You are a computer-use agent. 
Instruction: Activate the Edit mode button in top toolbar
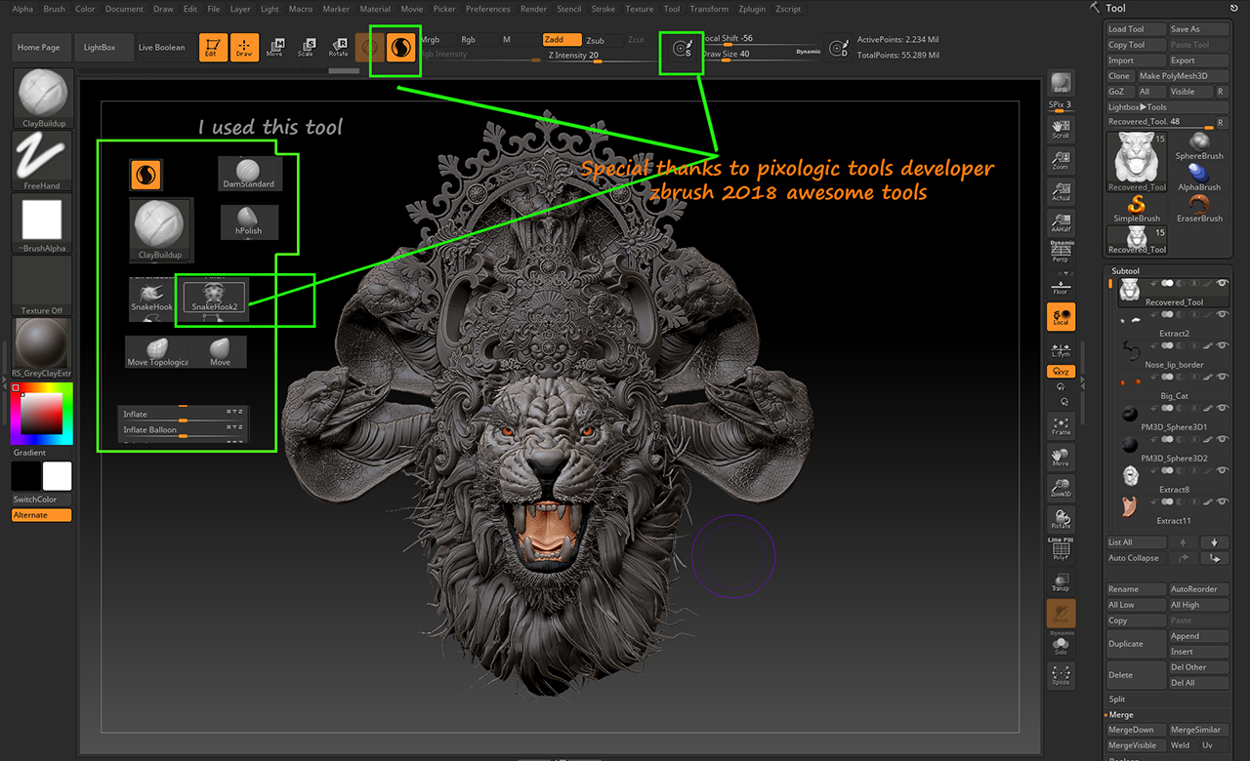click(212, 47)
